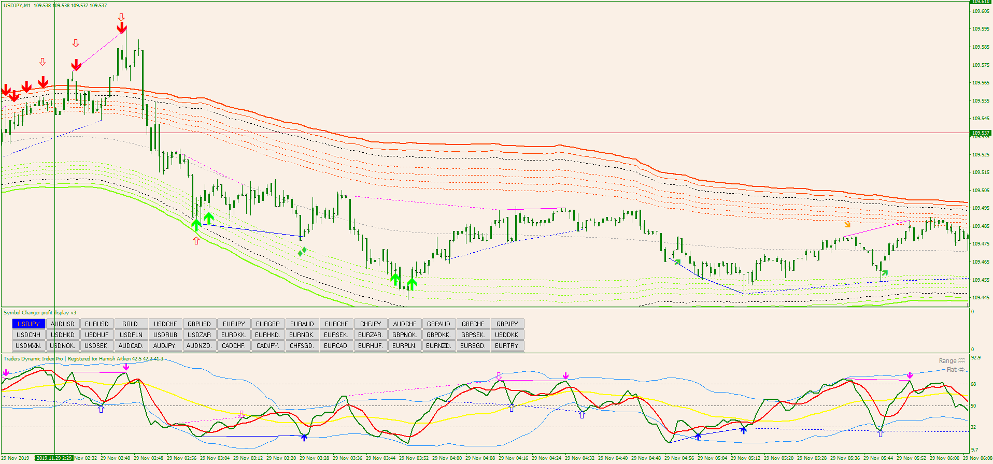Viewport: 993px width, 464px height.
Task: Select the highlighted USDJPY symbol button
Action: pyautogui.click(x=29, y=324)
